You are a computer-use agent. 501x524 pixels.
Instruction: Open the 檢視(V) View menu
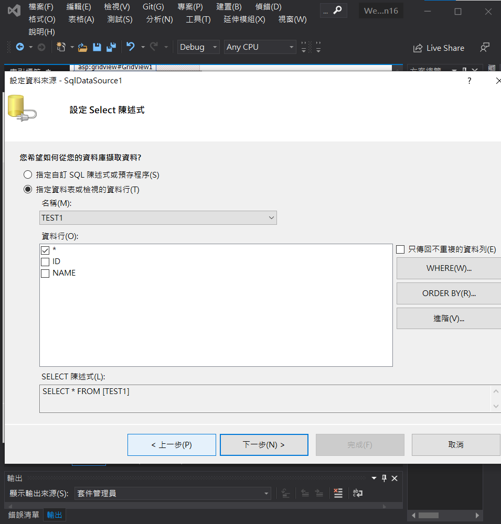(117, 7)
